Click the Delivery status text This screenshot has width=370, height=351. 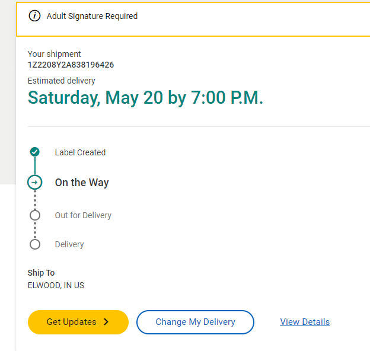[x=69, y=244]
